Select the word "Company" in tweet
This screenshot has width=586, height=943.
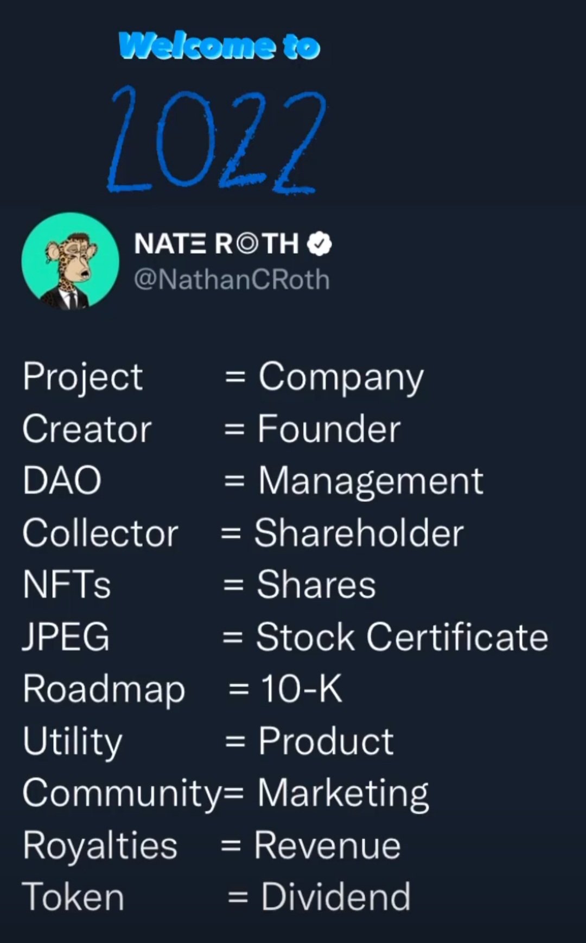pyautogui.click(x=341, y=376)
